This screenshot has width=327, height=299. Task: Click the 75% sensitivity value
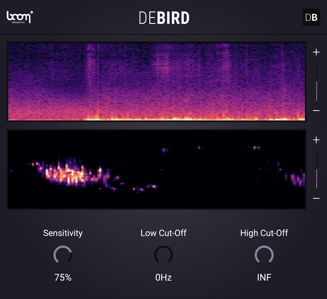tap(63, 277)
